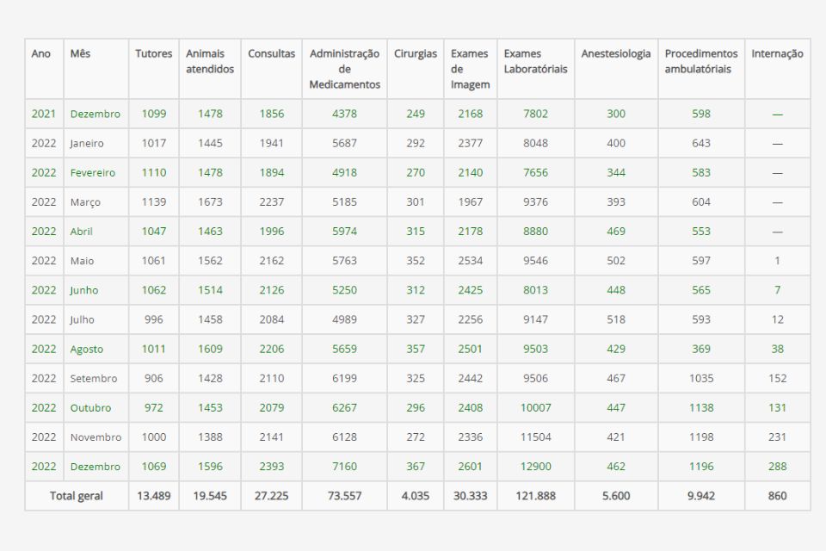Click the 12900 lab exams value
826x551 pixels.
click(x=535, y=467)
